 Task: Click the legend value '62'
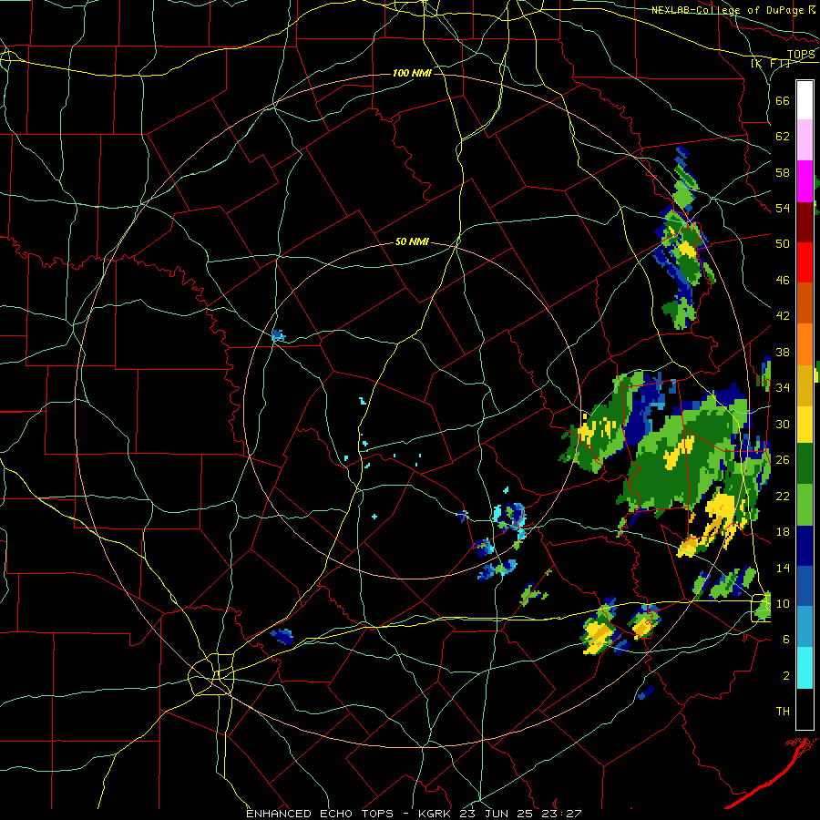point(783,136)
